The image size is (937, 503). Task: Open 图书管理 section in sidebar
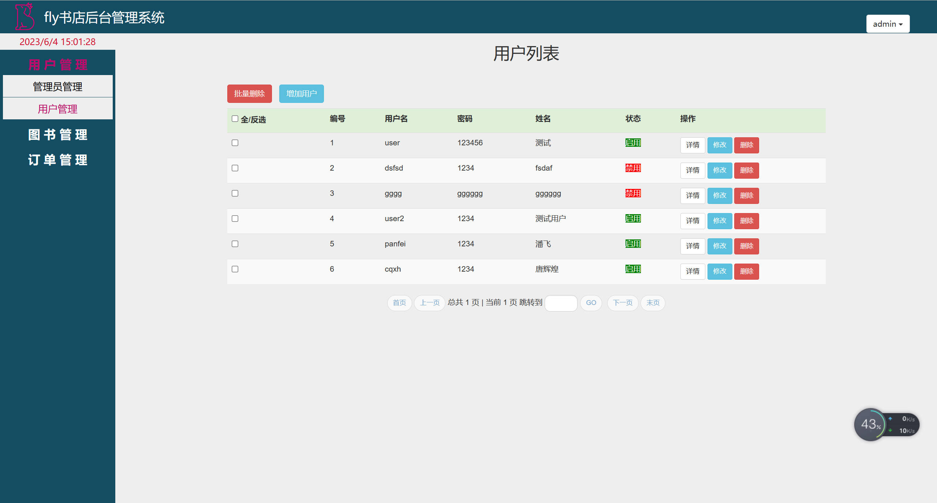[x=57, y=134]
